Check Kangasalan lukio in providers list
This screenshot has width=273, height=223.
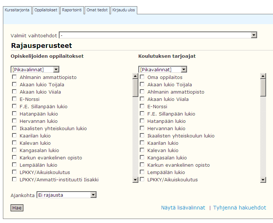tap(142, 158)
